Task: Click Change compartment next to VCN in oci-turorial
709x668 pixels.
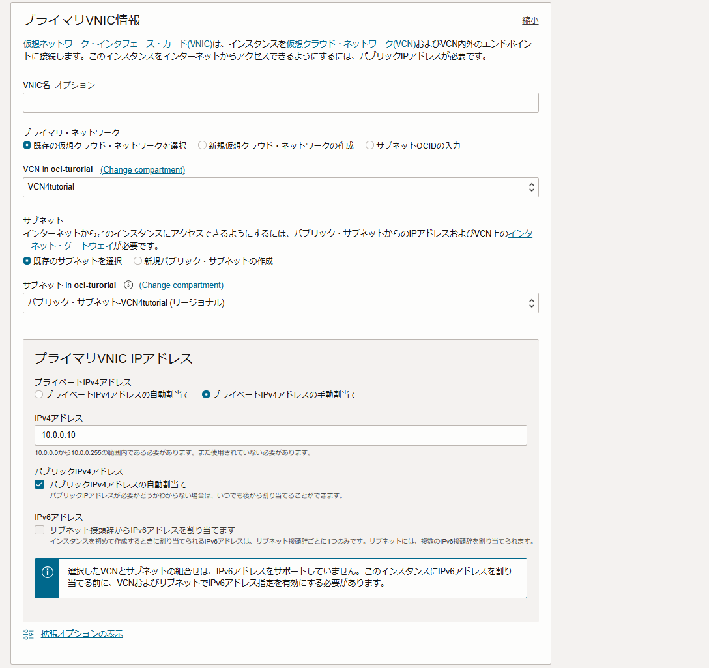Action: [x=142, y=169]
